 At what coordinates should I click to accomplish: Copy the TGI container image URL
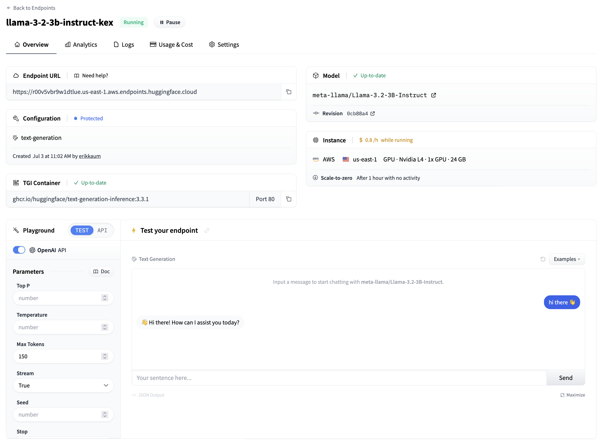tap(288, 199)
